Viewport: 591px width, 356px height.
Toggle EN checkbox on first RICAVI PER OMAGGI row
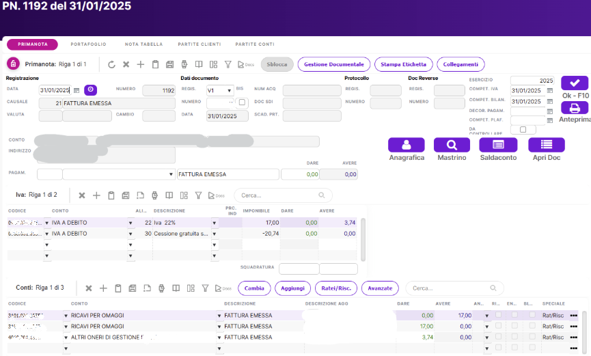coord(514,314)
